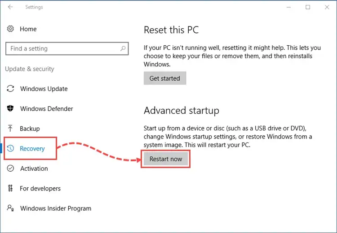Click the Backup upload arrow icon

coord(10,129)
